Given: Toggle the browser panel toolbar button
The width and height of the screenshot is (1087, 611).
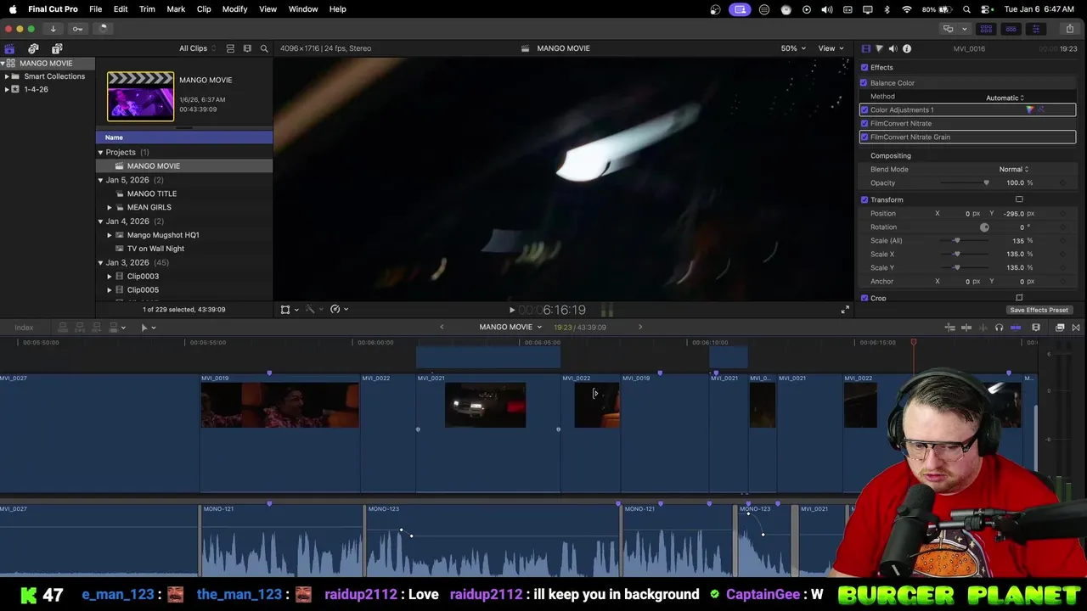Looking at the screenshot, I should pyautogui.click(x=986, y=29).
